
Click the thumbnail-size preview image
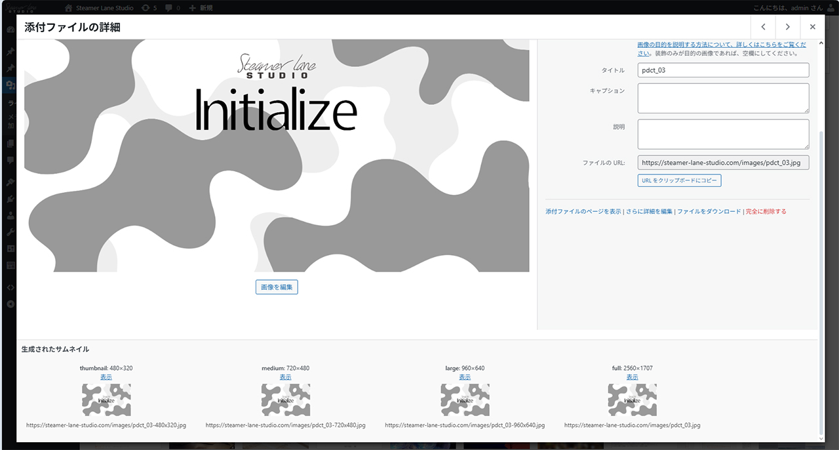(106, 399)
